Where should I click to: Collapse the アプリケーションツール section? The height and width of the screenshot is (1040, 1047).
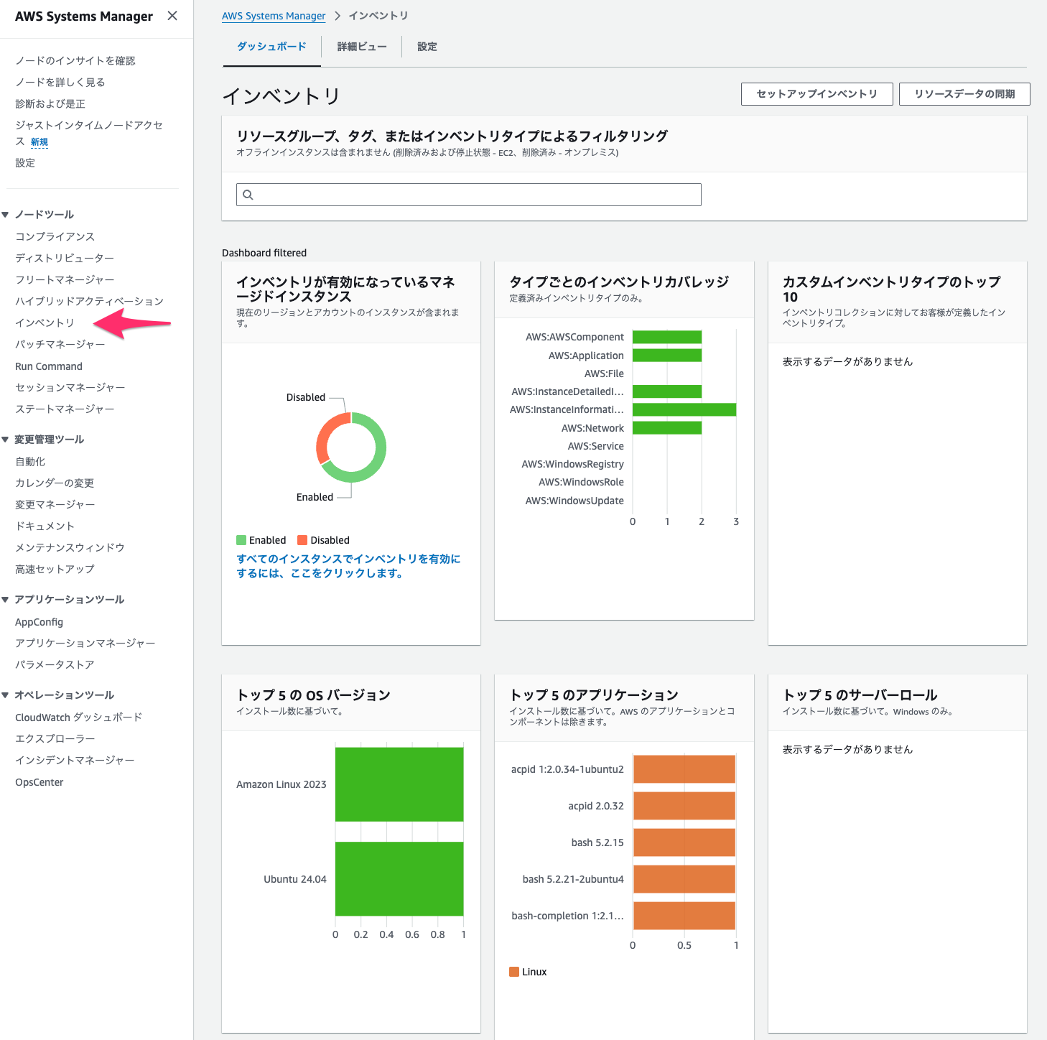(5, 600)
